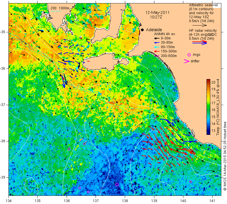Click the magenta drifter chevron symbol

point(187,61)
